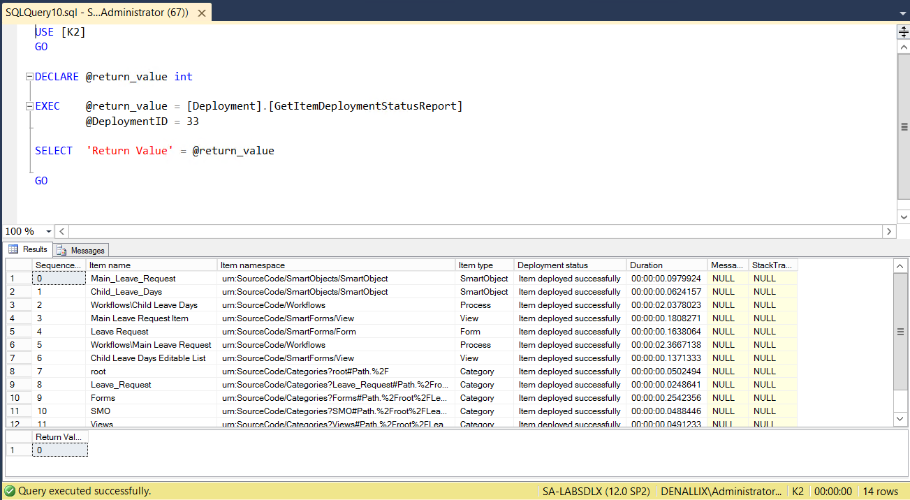Select row header number 10 in results grid
Image resolution: width=910 pixels, height=500 pixels.
tap(19, 398)
